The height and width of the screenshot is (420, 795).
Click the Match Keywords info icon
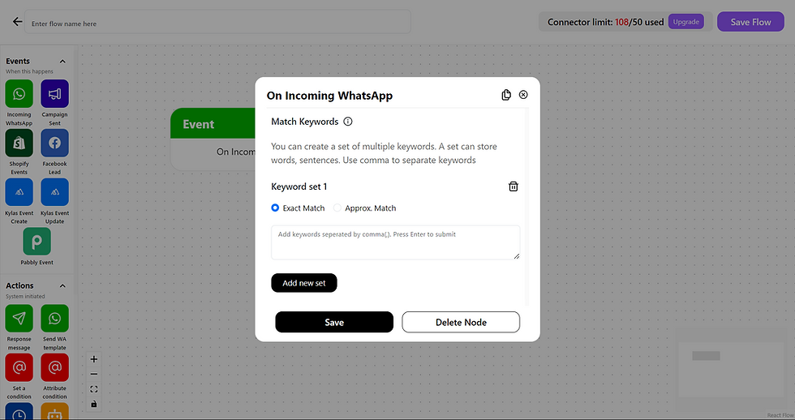tap(348, 122)
